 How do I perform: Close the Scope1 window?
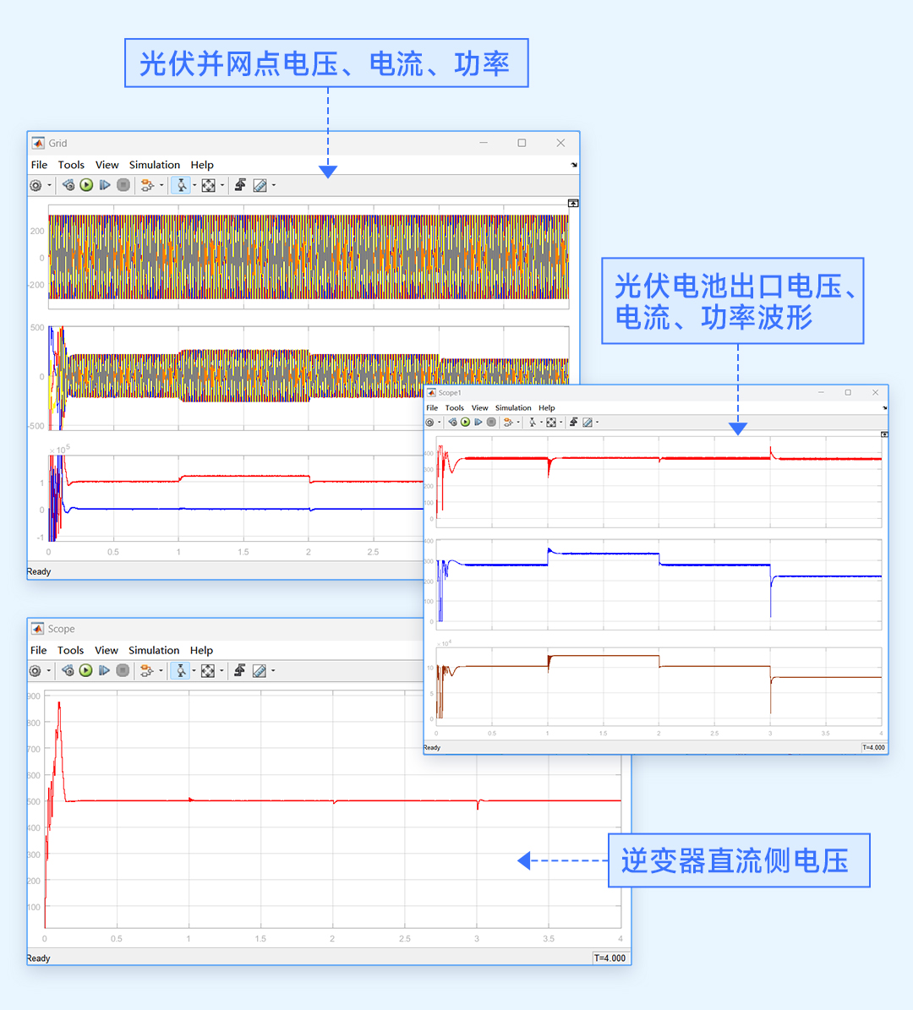coord(875,392)
